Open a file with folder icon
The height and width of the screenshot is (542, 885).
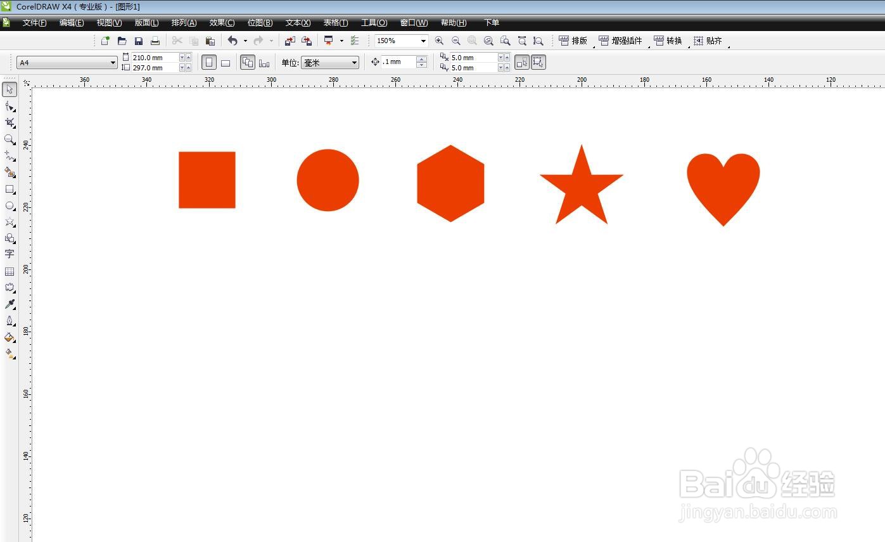(122, 41)
